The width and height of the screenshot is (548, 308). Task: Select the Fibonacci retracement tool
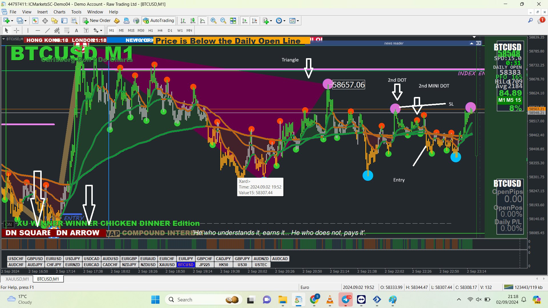pyautogui.click(x=67, y=31)
